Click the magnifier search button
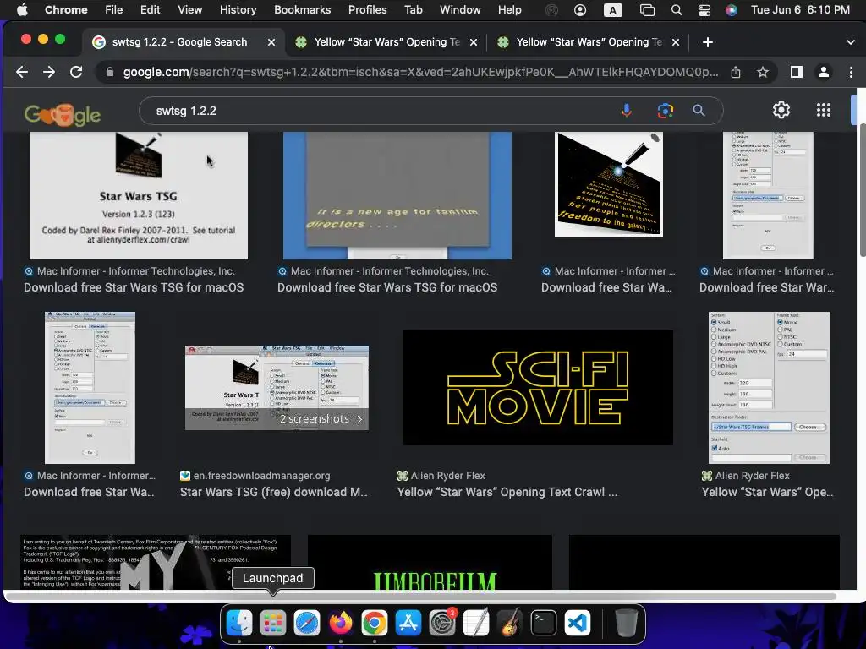Image resolution: width=866 pixels, height=649 pixels. [699, 111]
